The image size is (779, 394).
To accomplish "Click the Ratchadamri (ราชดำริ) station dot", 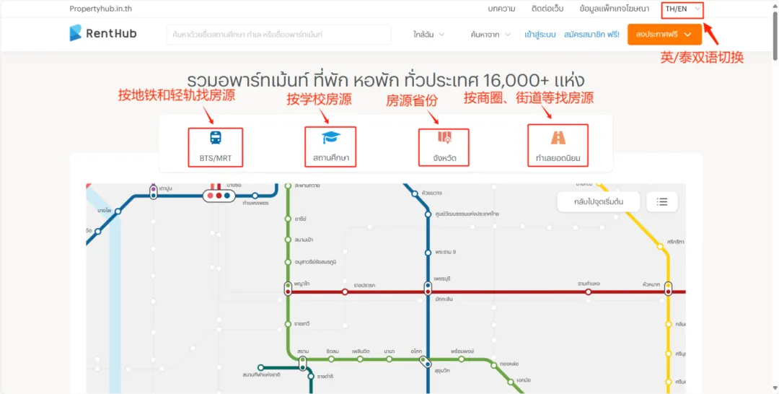I will pos(311,377).
